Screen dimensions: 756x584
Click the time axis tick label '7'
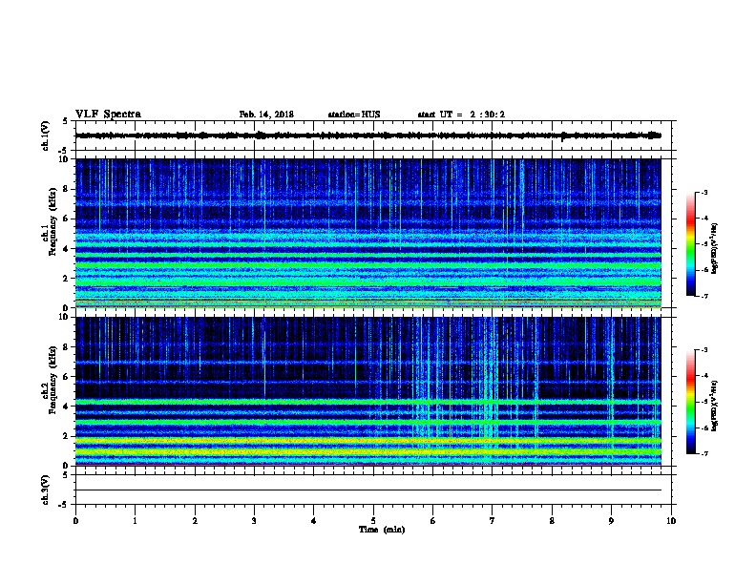click(x=493, y=521)
